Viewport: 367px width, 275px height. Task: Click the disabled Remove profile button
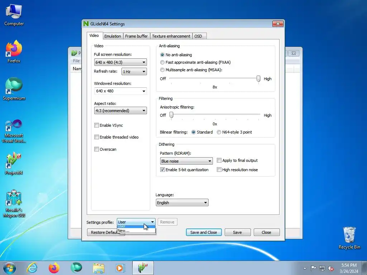pyautogui.click(x=167, y=222)
